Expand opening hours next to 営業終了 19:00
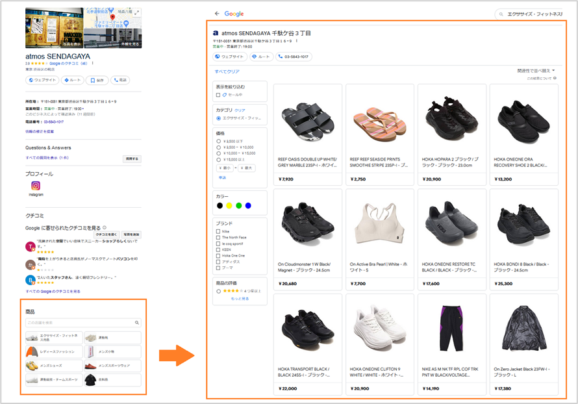Image resolution: width=578 pixels, height=404 pixels. [x=83, y=108]
